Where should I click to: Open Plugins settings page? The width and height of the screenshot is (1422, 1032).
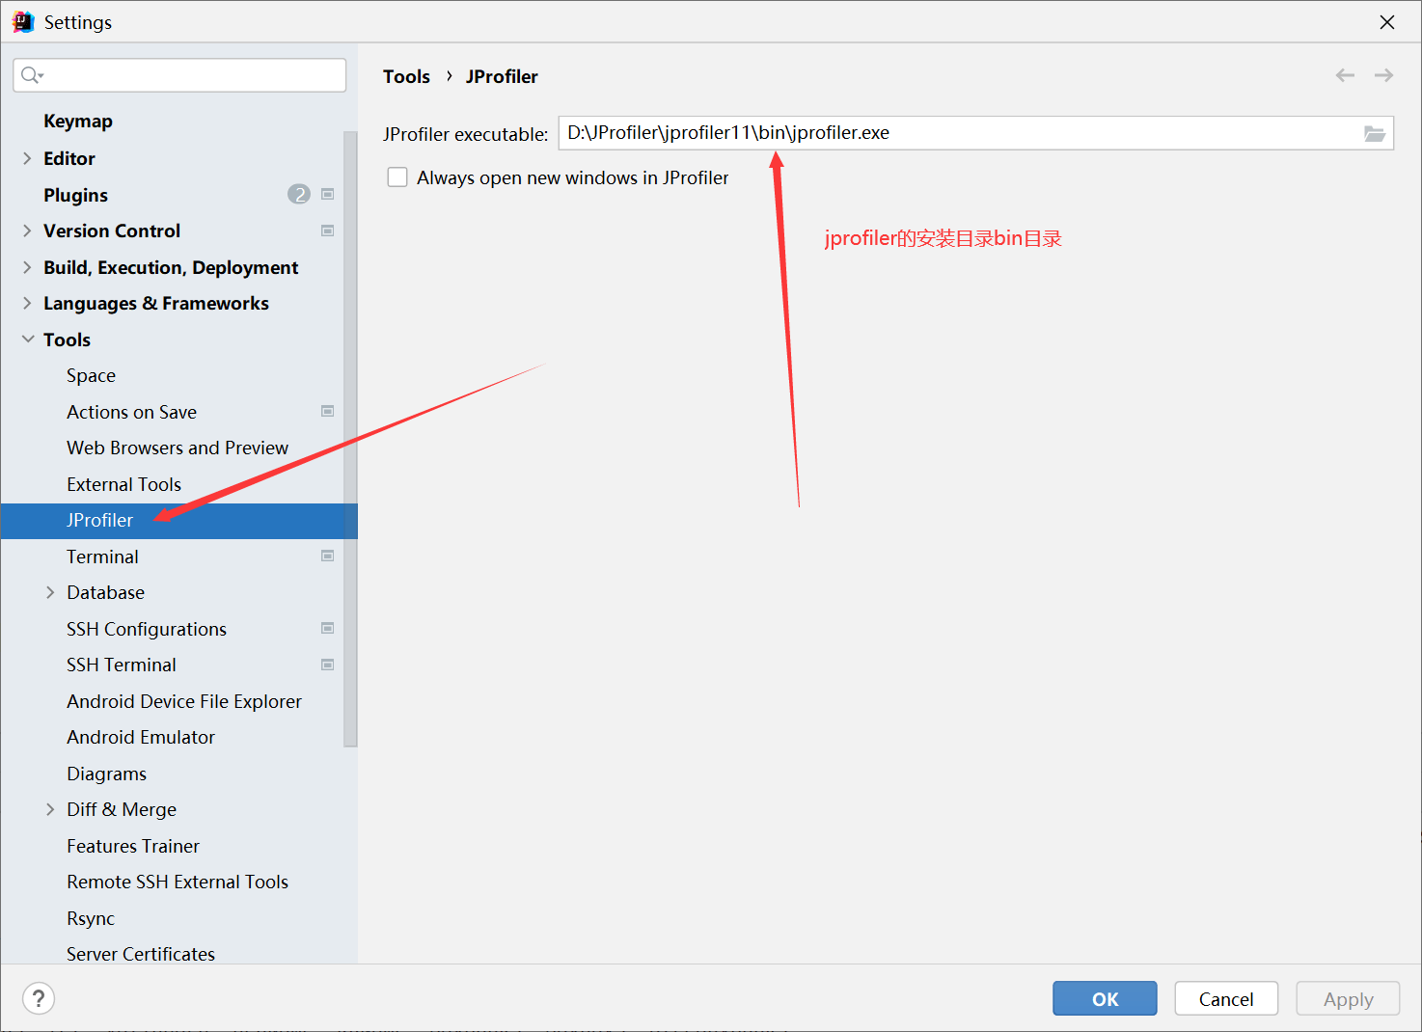tap(75, 195)
